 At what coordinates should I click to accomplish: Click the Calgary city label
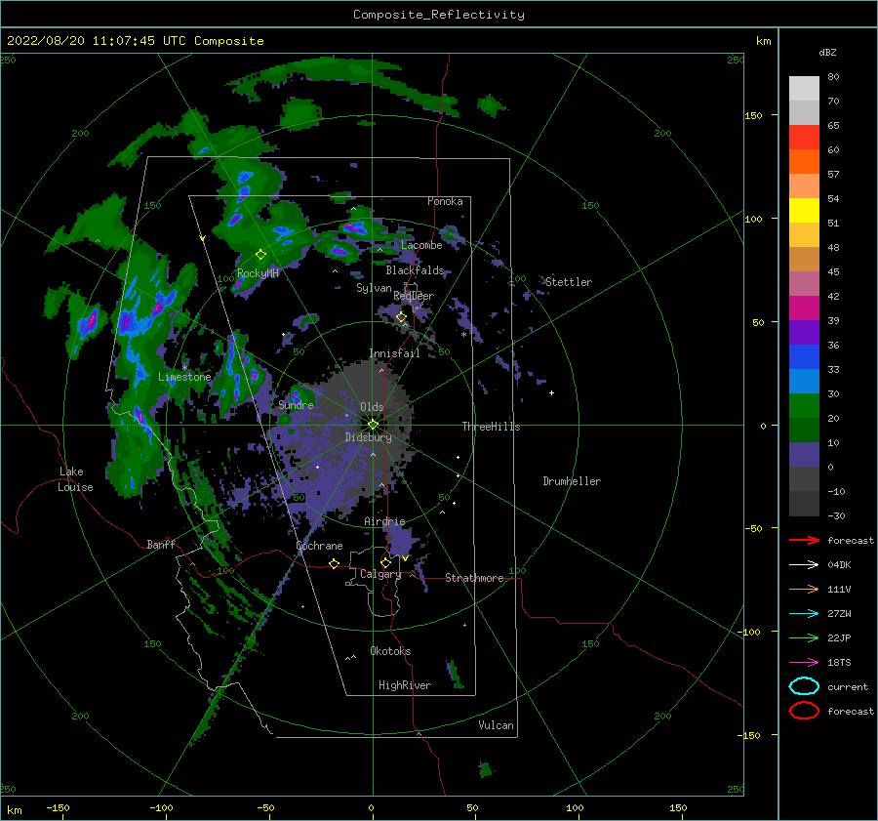pyautogui.click(x=380, y=574)
